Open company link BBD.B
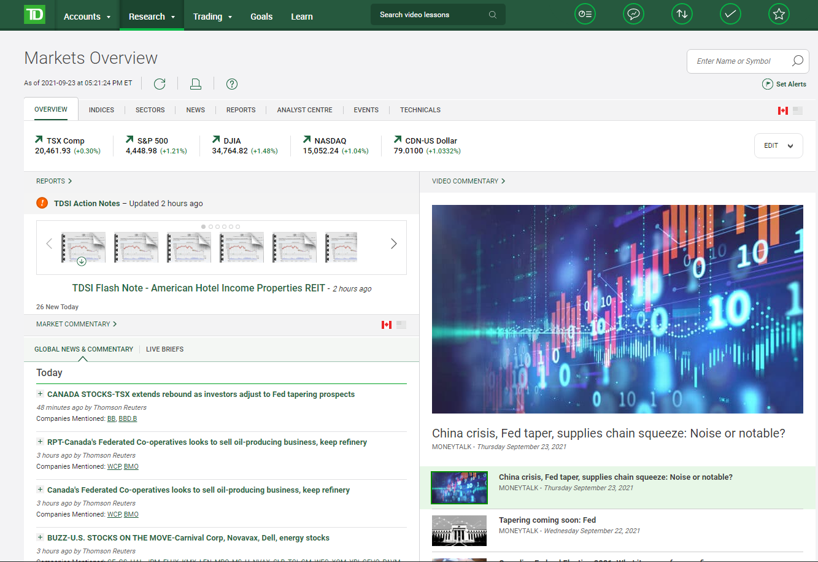This screenshot has width=818, height=562. coord(128,418)
